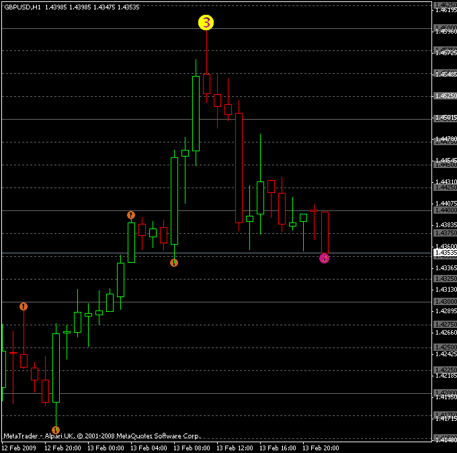
Task: Click the 1.42660 price axis label
Action: 446,332
